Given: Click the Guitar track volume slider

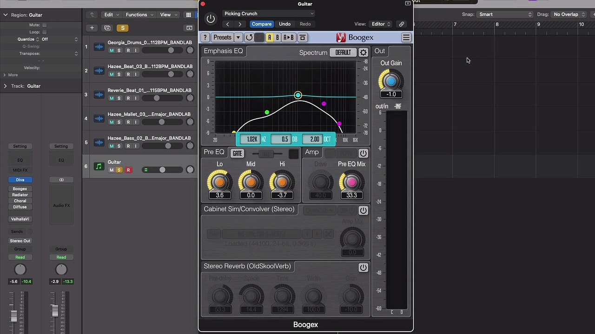Looking at the screenshot, I should coord(163,170).
